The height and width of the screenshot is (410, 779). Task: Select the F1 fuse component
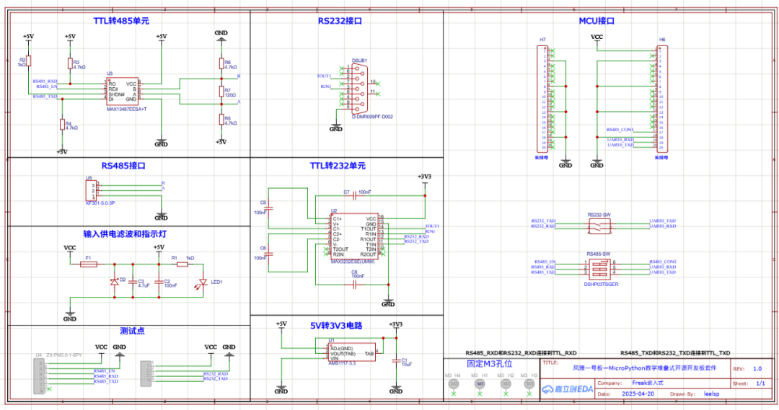tap(88, 264)
